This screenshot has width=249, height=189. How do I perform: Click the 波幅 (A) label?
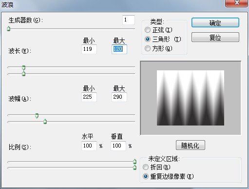[x=19, y=99]
